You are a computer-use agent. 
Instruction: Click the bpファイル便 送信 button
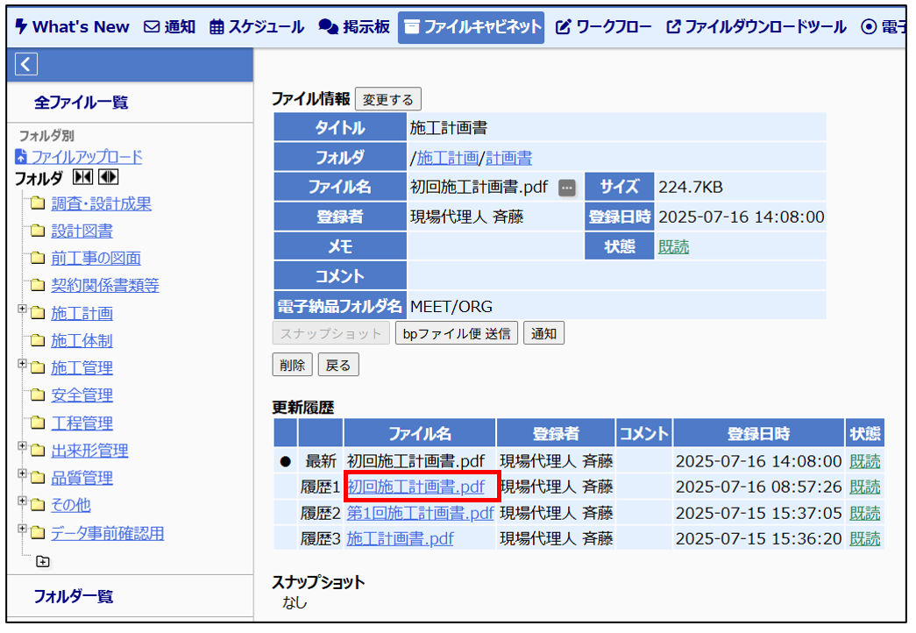click(457, 334)
